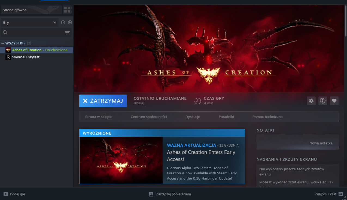The height and width of the screenshot is (200, 347).
Task: Stop the game with ZATRZYMAJ button
Action: [x=103, y=101]
